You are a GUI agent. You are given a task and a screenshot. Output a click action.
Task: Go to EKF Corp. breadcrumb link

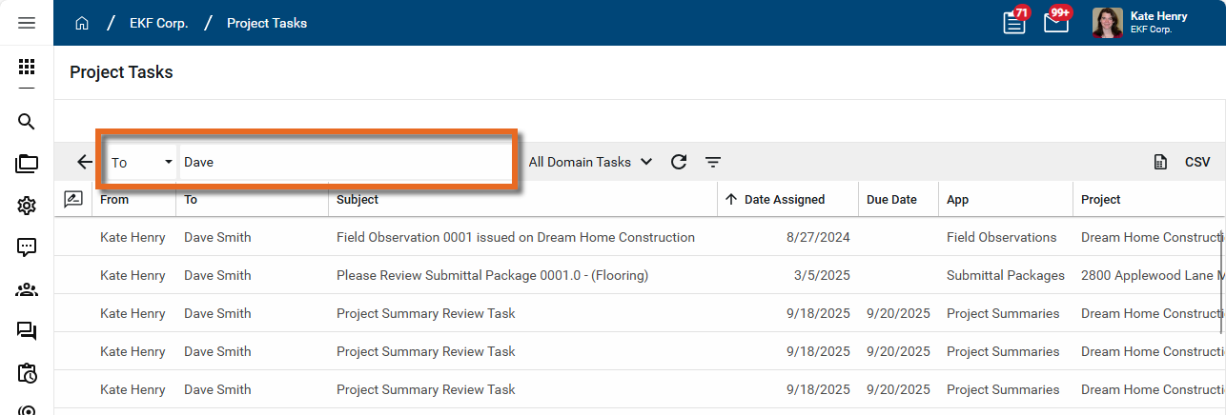click(x=158, y=23)
